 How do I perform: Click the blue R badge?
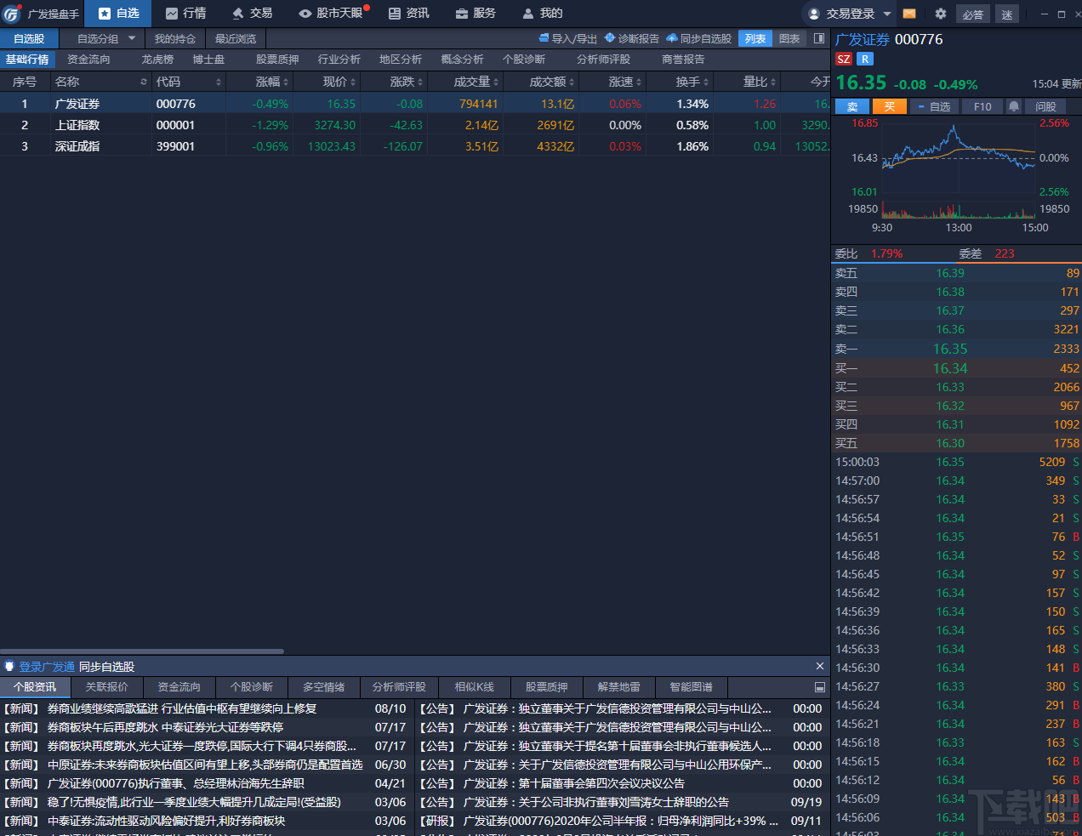tap(865, 59)
